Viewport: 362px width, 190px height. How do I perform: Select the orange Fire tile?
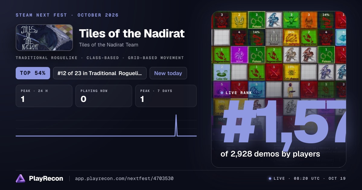[x=309, y=20]
